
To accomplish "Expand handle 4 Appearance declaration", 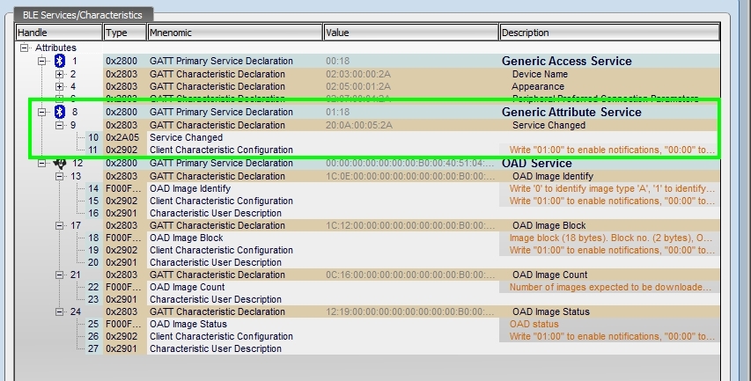I will tap(59, 86).
